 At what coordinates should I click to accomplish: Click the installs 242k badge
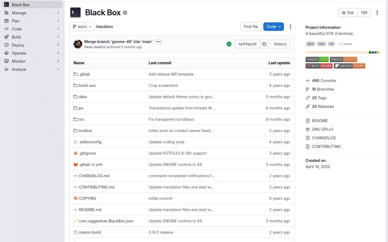click(x=317, y=60)
